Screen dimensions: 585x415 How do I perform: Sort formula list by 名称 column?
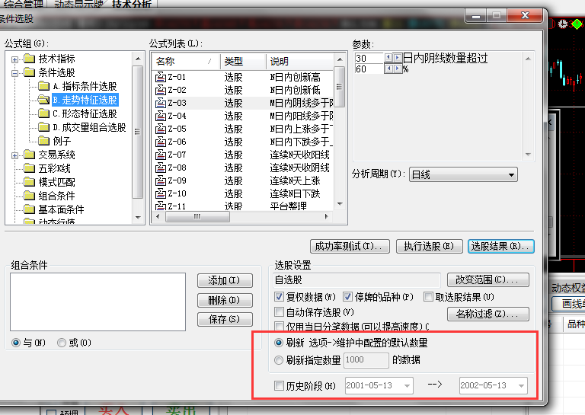[186, 62]
